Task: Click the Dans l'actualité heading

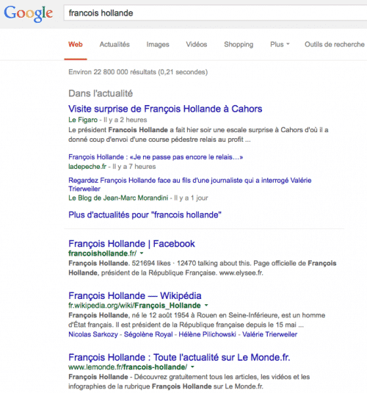Action: click(x=101, y=93)
